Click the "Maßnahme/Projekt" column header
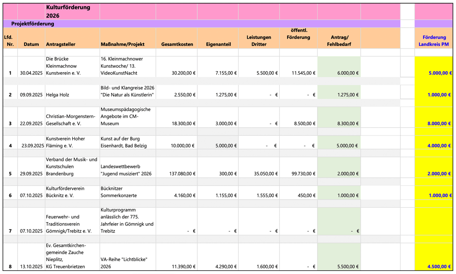Image resolution: width=456 pixels, height=274 pixels. pyautogui.click(x=121, y=44)
